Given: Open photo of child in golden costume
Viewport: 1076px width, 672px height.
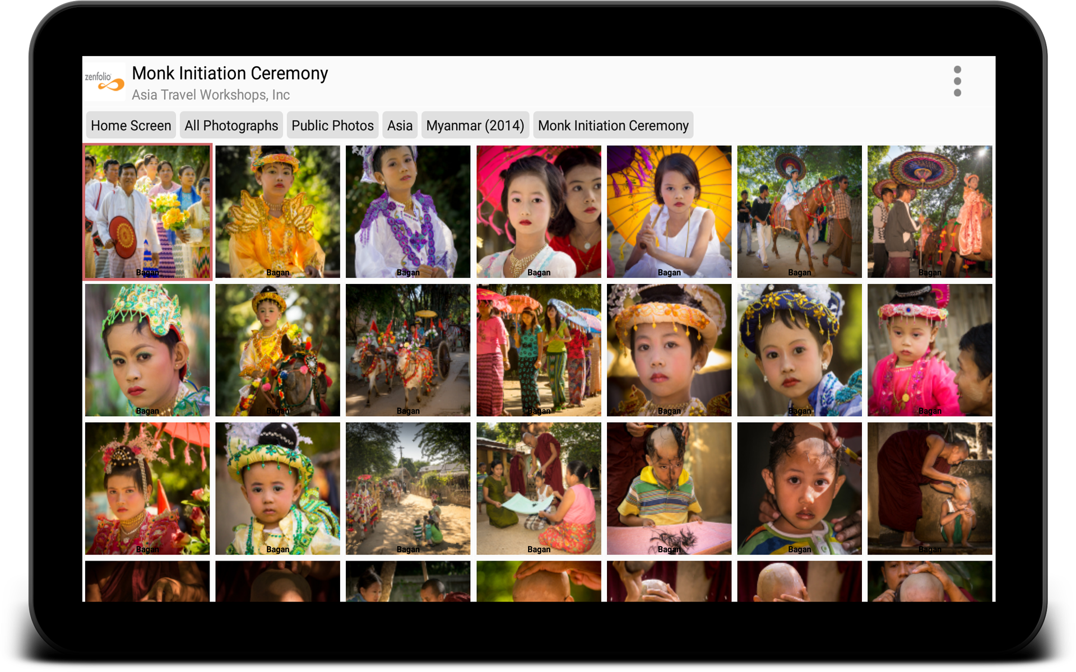Looking at the screenshot, I should (x=277, y=211).
